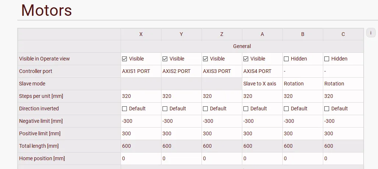This screenshot has width=378, height=169.
Task: Check Hidden checkbox for B axis
Action: pyautogui.click(x=286, y=59)
